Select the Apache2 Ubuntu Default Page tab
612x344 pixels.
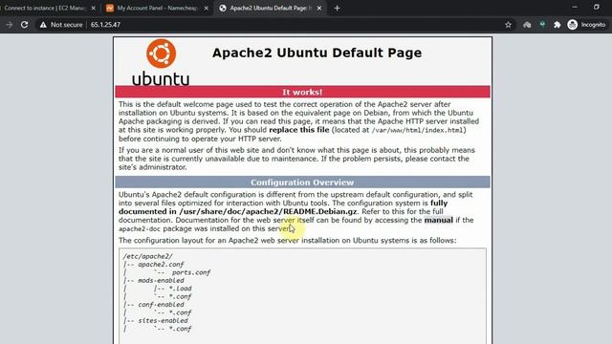[x=270, y=8]
